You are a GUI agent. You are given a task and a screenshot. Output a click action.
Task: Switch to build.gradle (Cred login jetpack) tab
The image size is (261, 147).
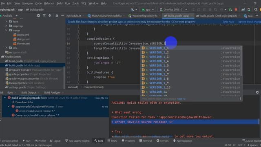(x=218, y=16)
